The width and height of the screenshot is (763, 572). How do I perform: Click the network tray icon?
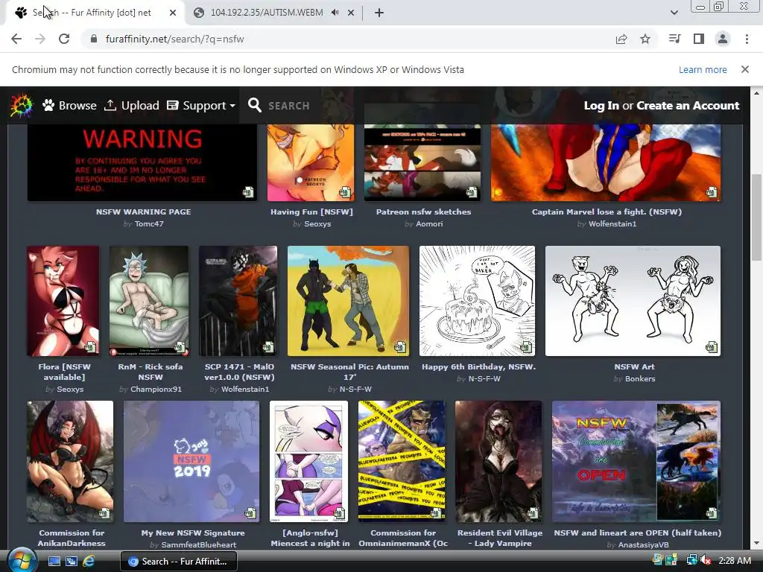[x=692, y=560]
